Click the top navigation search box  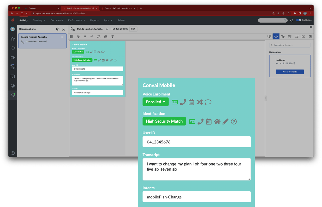pos(273,20)
